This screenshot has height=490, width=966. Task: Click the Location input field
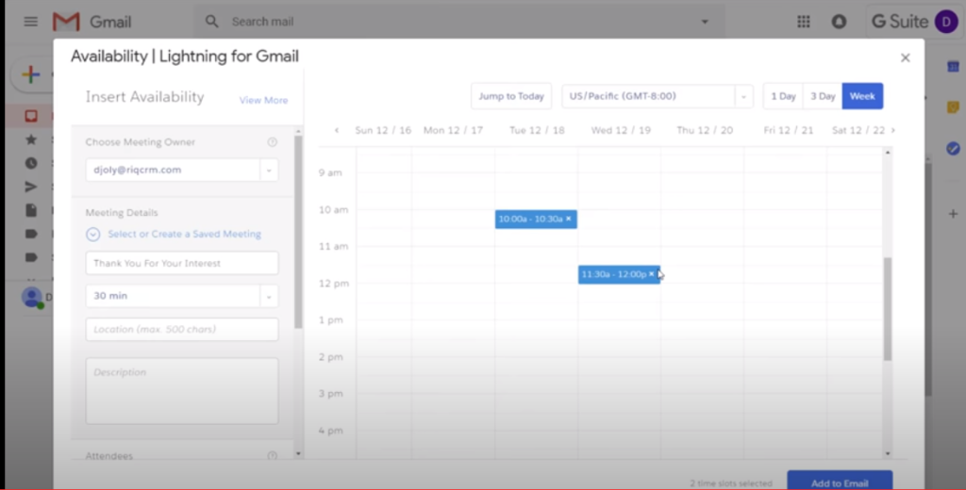click(x=181, y=329)
